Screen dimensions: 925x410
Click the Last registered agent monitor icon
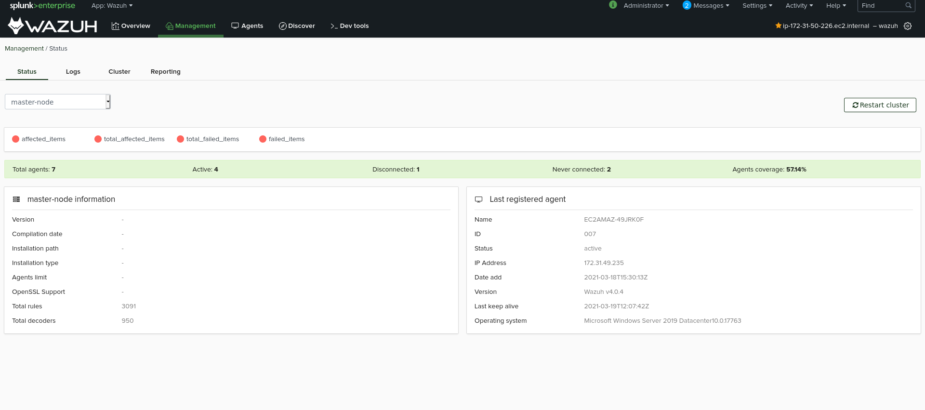478,199
